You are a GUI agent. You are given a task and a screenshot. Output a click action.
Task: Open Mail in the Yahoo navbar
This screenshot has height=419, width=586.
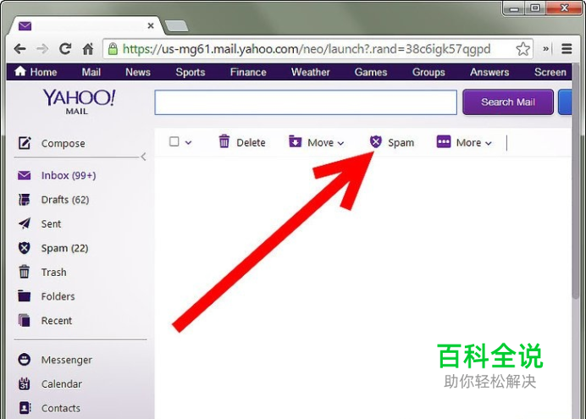pyautogui.click(x=91, y=72)
